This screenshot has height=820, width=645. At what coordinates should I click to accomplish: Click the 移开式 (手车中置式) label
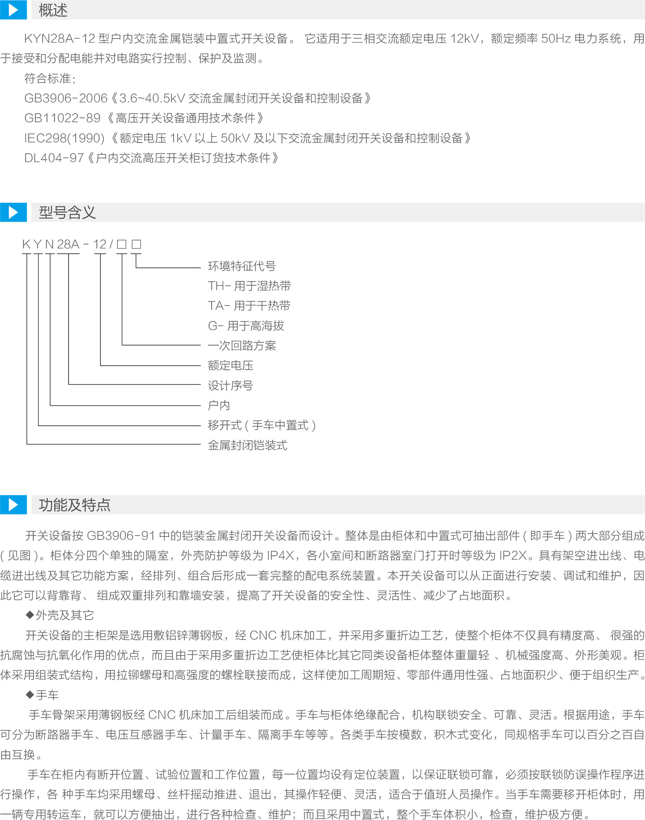pyautogui.click(x=262, y=425)
